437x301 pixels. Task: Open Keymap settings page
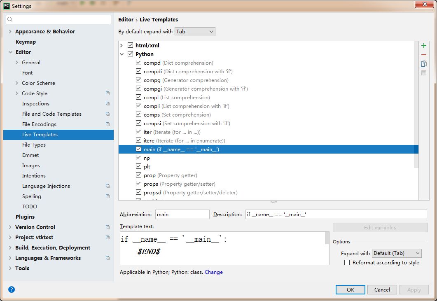[x=26, y=42]
